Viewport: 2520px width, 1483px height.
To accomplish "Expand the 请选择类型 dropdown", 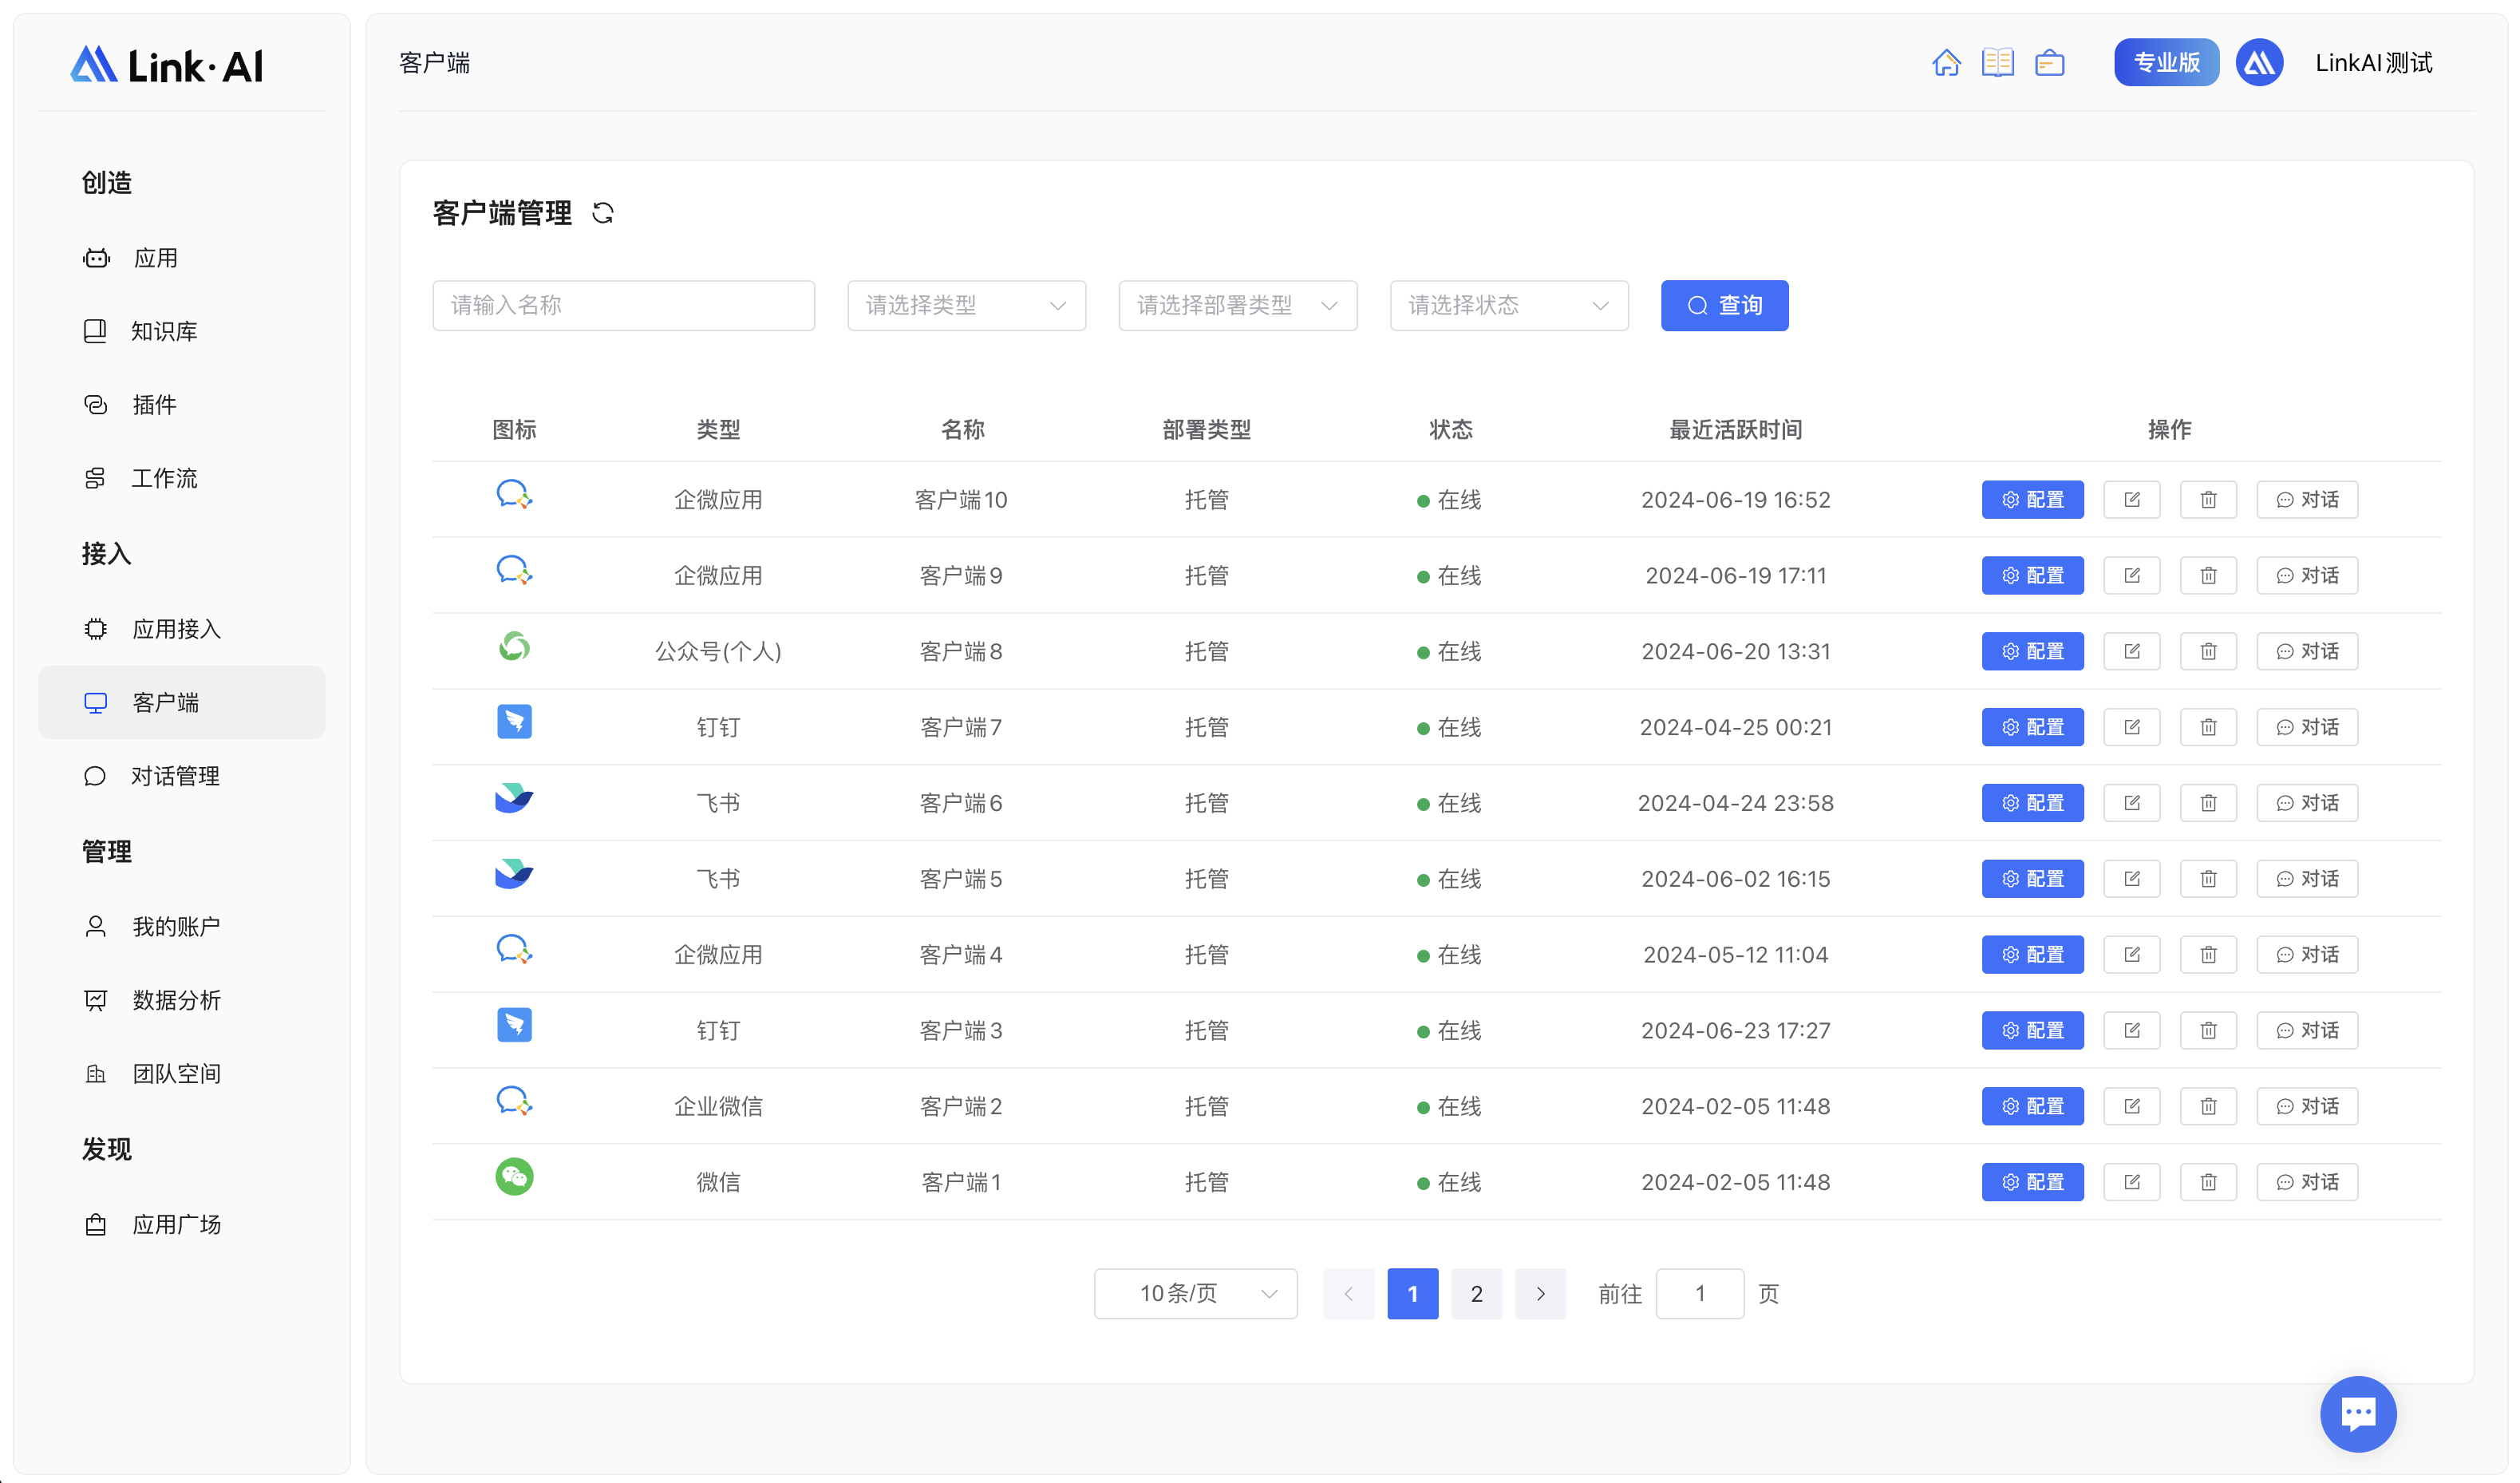I will pyautogui.click(x=965, y=305).
